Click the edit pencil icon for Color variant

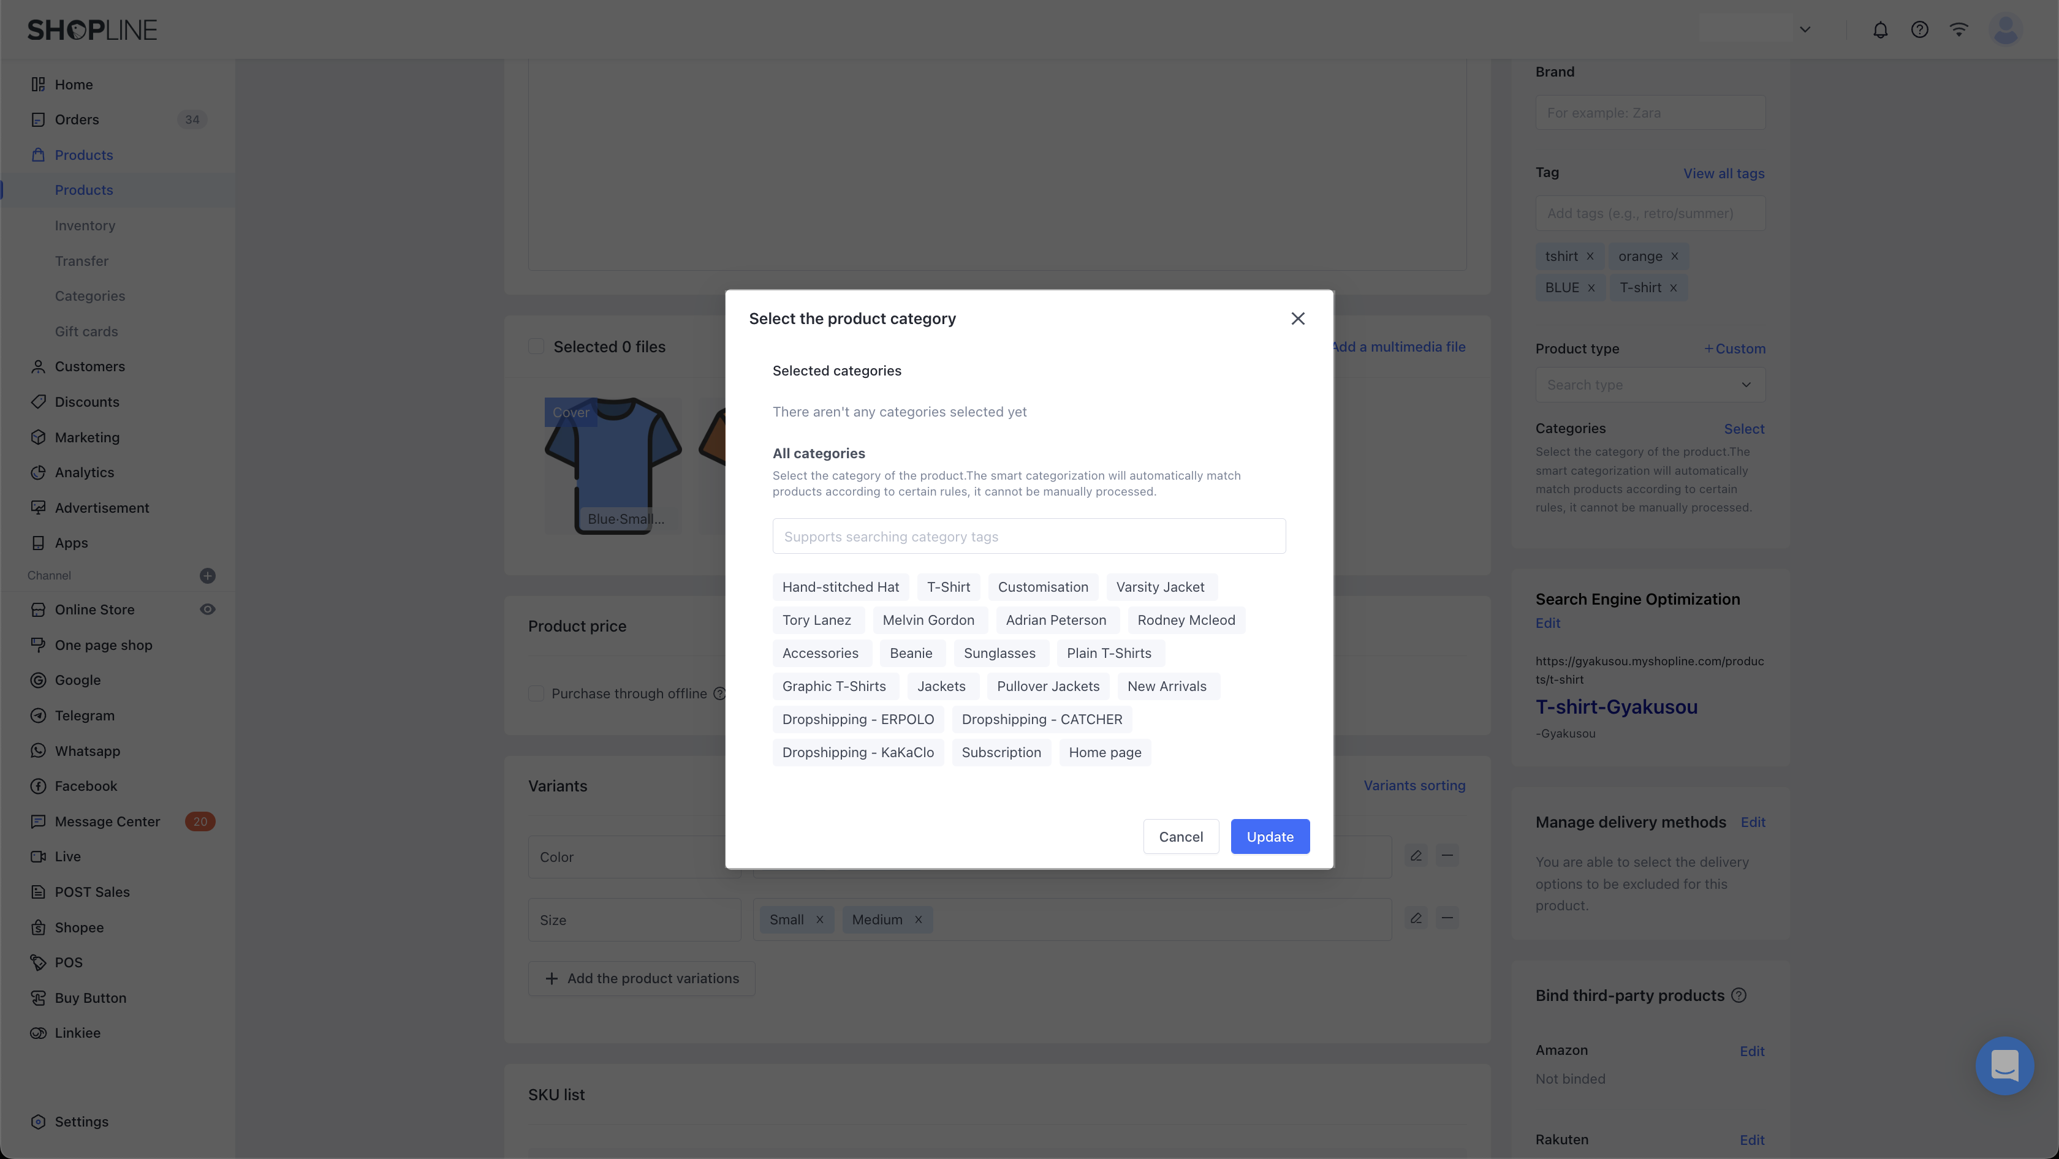[1416, 856]
